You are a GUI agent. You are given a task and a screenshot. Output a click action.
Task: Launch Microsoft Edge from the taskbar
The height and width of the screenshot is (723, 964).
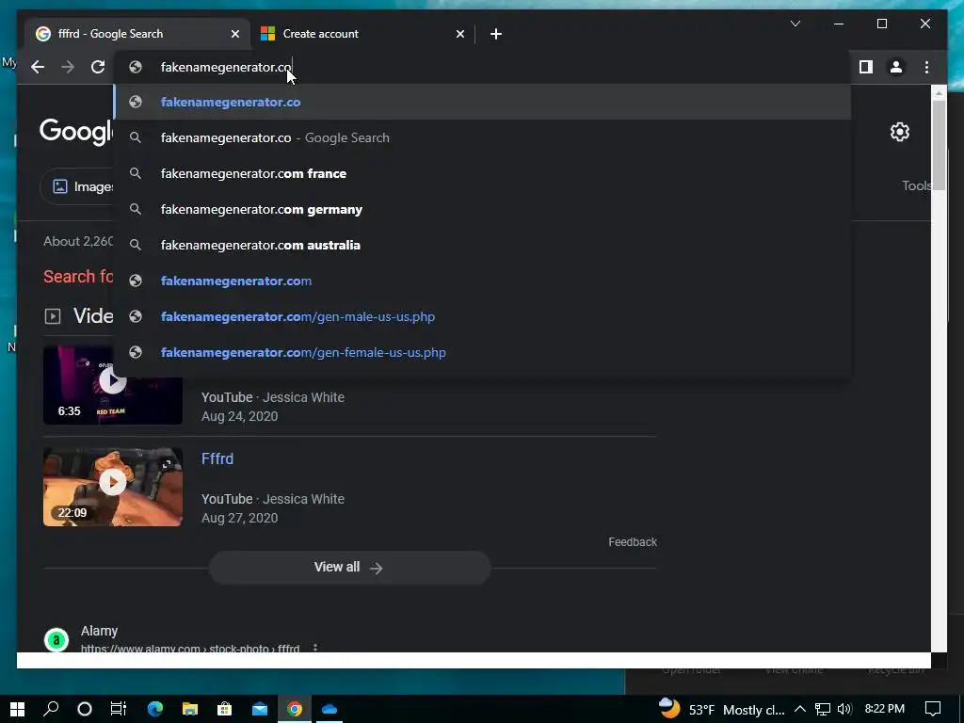[x=155, y=709]
